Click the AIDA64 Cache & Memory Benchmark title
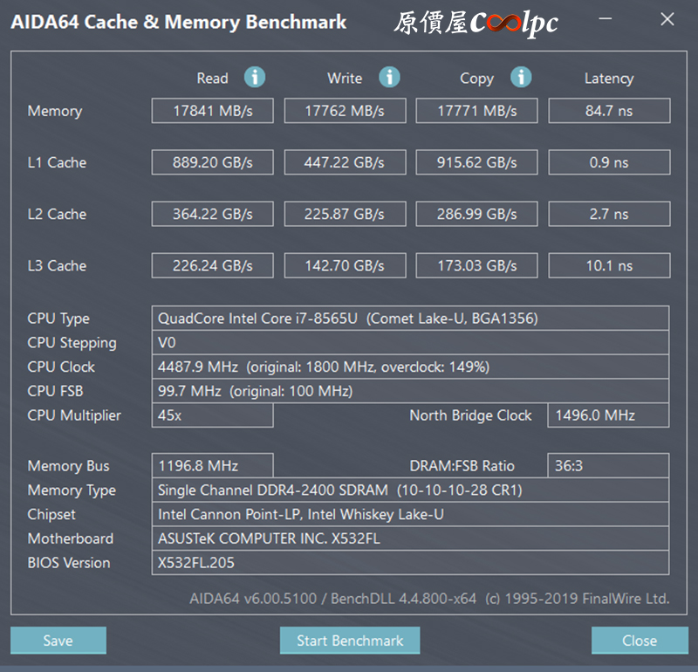 pyautogui.click(x=179, y=22)
